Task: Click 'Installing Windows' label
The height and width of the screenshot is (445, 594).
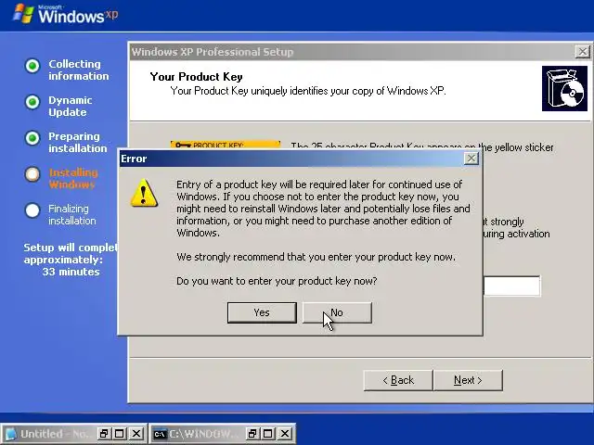Action: tap(73, 178)
